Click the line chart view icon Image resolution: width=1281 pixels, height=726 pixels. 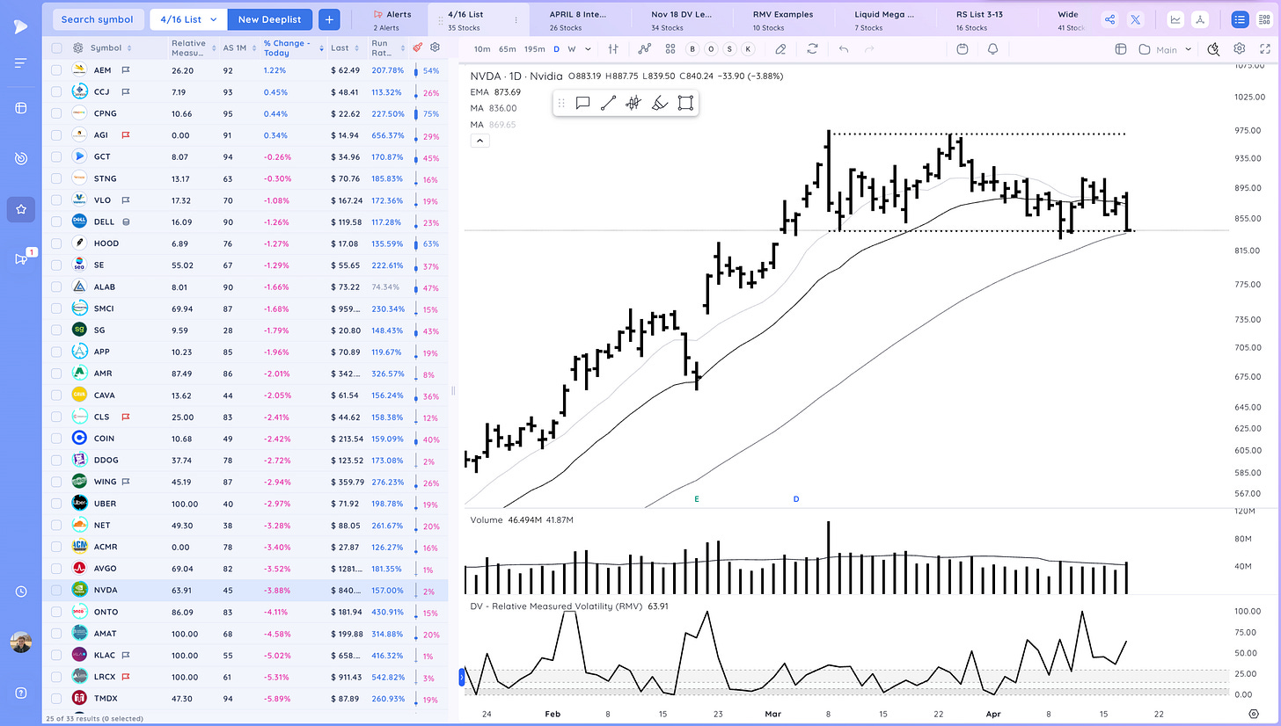click(x=1175, y=19)
